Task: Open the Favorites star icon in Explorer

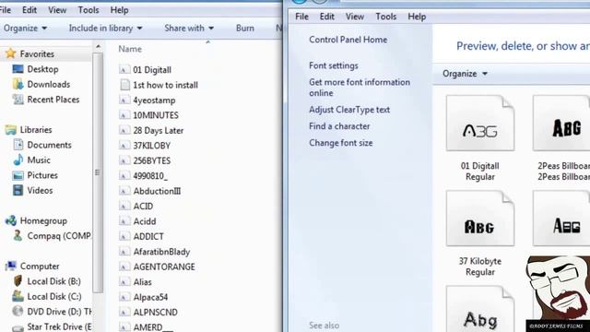Action: tap(10, 53)
